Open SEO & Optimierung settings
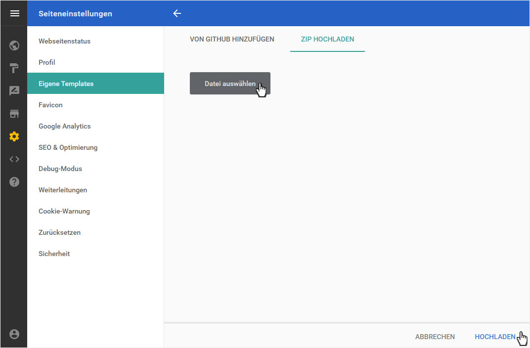The image size is (530, 348). [95, 147]
